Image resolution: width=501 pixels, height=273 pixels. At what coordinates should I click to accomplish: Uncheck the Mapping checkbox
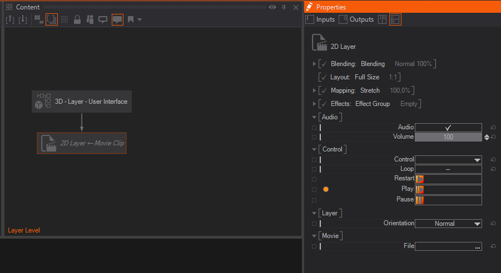pos(323,90)
